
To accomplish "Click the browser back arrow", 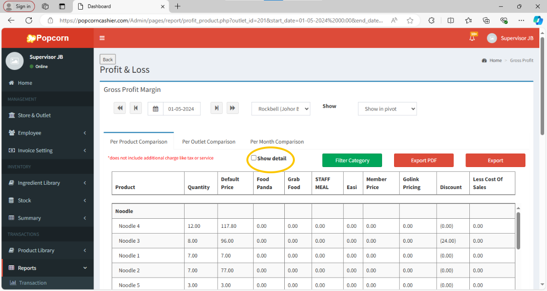I will point(11,20).
